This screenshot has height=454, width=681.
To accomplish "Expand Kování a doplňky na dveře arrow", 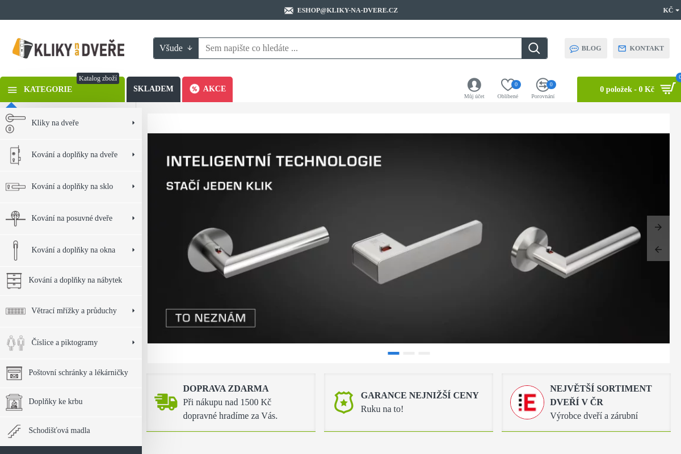I will point(133,155).
